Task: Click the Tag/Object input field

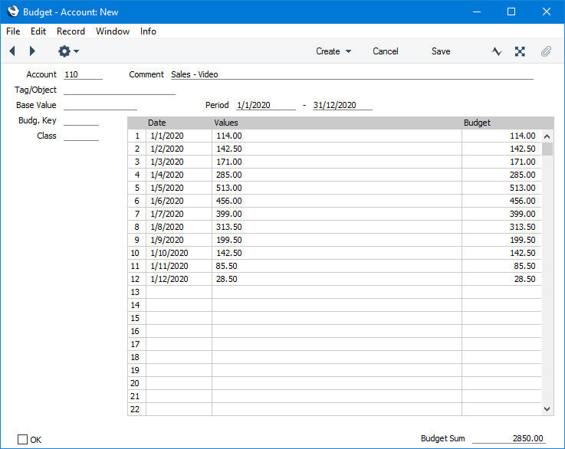Action: pyautogui.click(x=120, y=90)
